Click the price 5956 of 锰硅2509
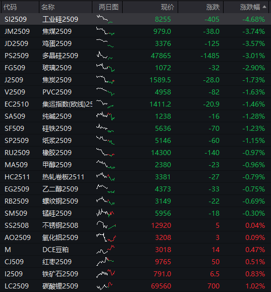The image size is (271, 292). pyautogui.click(x=163, y=213)
